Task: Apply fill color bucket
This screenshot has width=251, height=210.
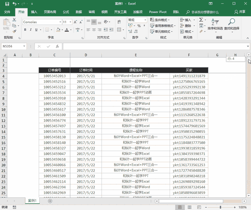Action: [58, 30]
